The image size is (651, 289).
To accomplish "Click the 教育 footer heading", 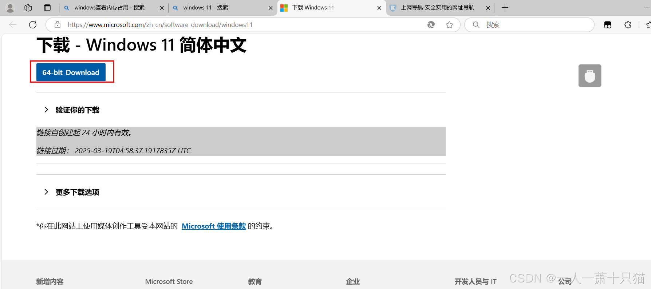I will pos(255,281).
